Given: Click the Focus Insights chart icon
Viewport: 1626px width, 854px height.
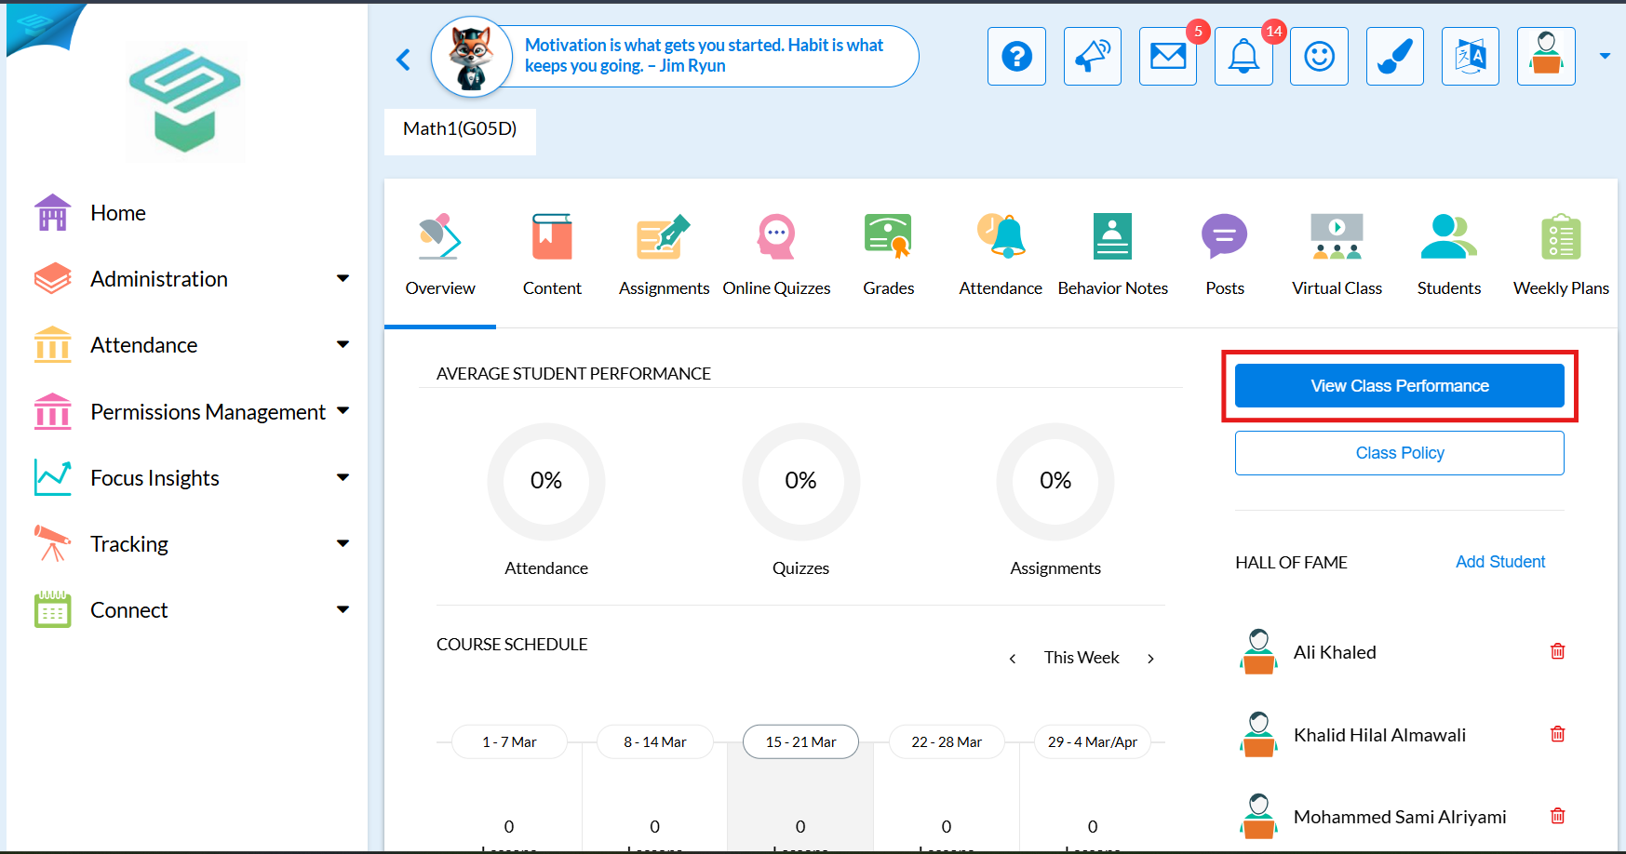Looking at the screenshot, I should point(53,478).
